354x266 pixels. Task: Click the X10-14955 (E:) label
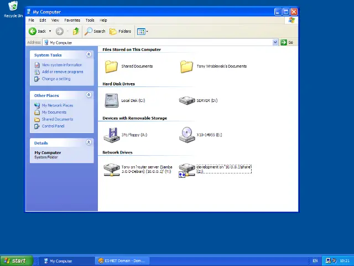tap(209, 135)
